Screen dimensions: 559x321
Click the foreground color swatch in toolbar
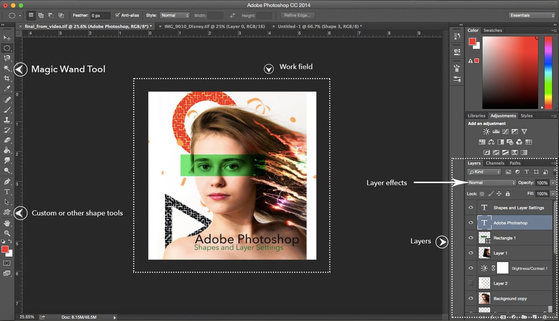5,249
